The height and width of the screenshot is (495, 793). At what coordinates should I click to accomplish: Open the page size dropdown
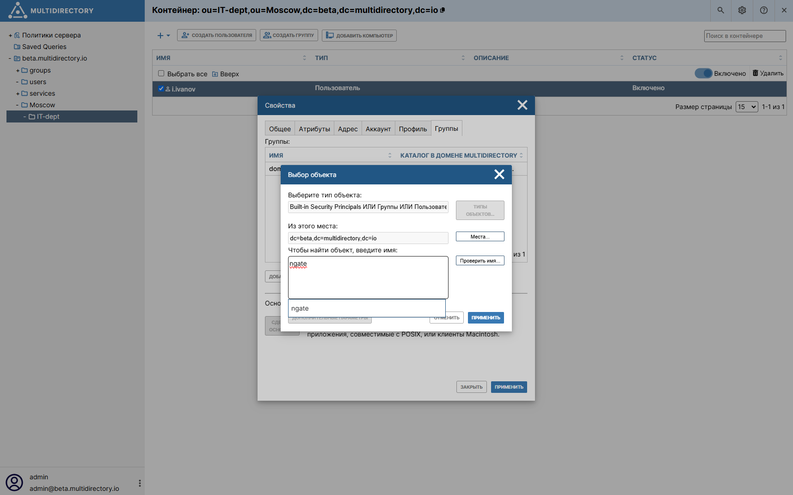[747, 107]
